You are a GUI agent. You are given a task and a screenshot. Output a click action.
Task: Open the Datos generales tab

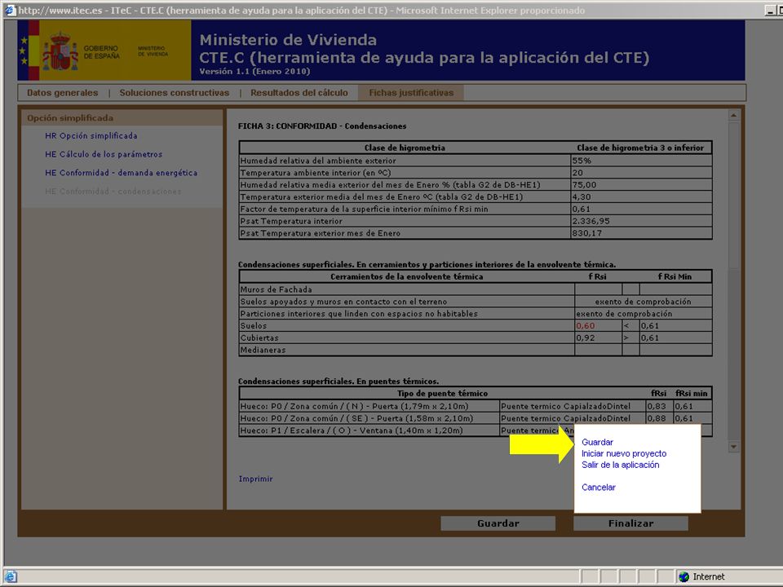(63, 93)
